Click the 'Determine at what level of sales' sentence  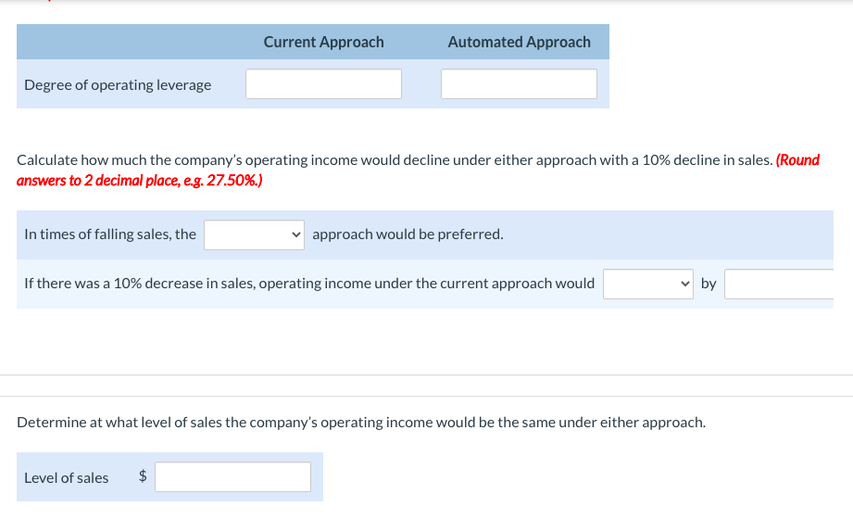(x=361, y=422)
